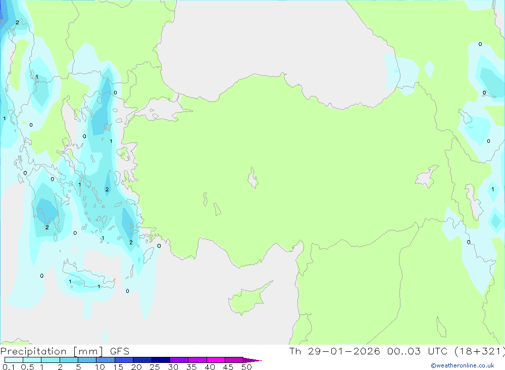Click the 15–20 mm legend color swatch

[x=124, y=360]
